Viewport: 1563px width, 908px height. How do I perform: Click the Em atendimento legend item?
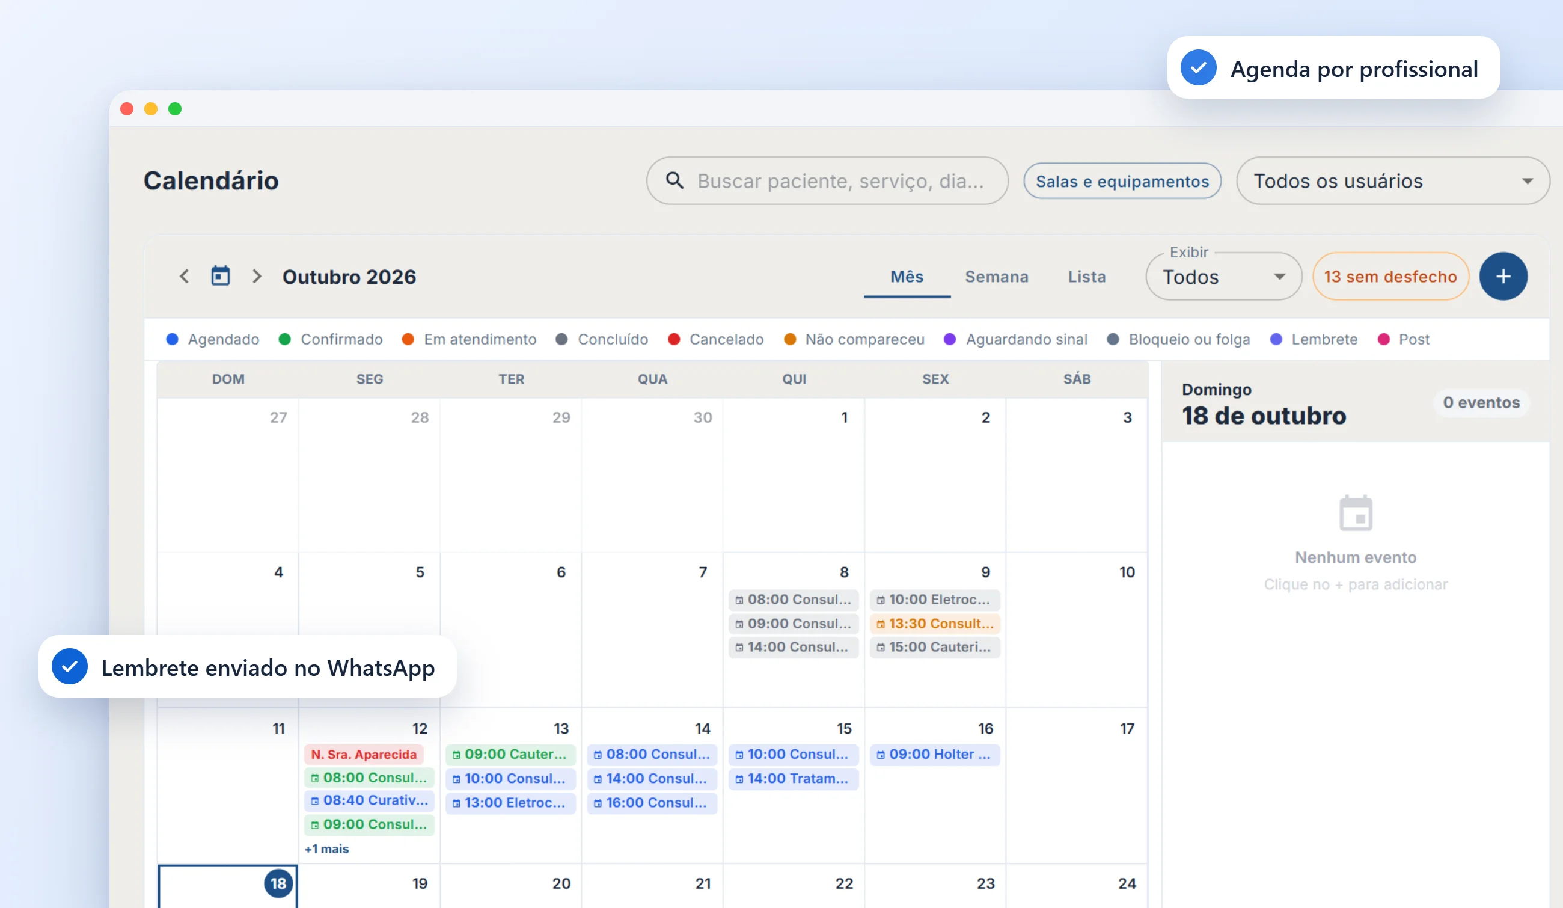(x=469, y=339)
